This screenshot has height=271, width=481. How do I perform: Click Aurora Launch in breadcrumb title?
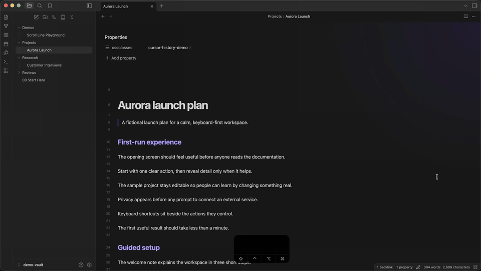tap(298, 17)
